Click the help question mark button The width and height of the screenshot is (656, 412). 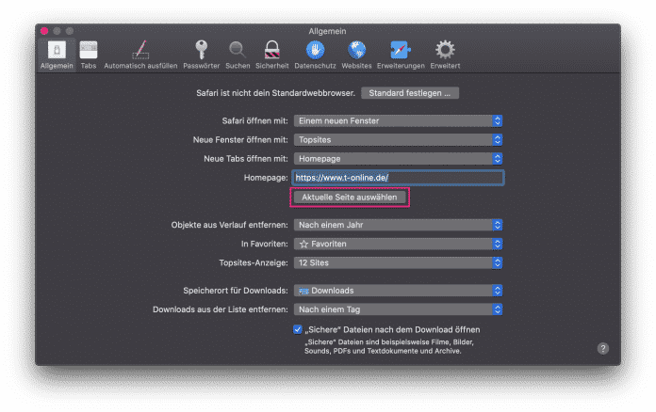pos(603,349)
